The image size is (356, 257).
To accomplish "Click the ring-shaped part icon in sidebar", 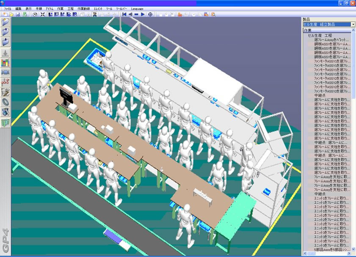I will [x=6, y=102].
